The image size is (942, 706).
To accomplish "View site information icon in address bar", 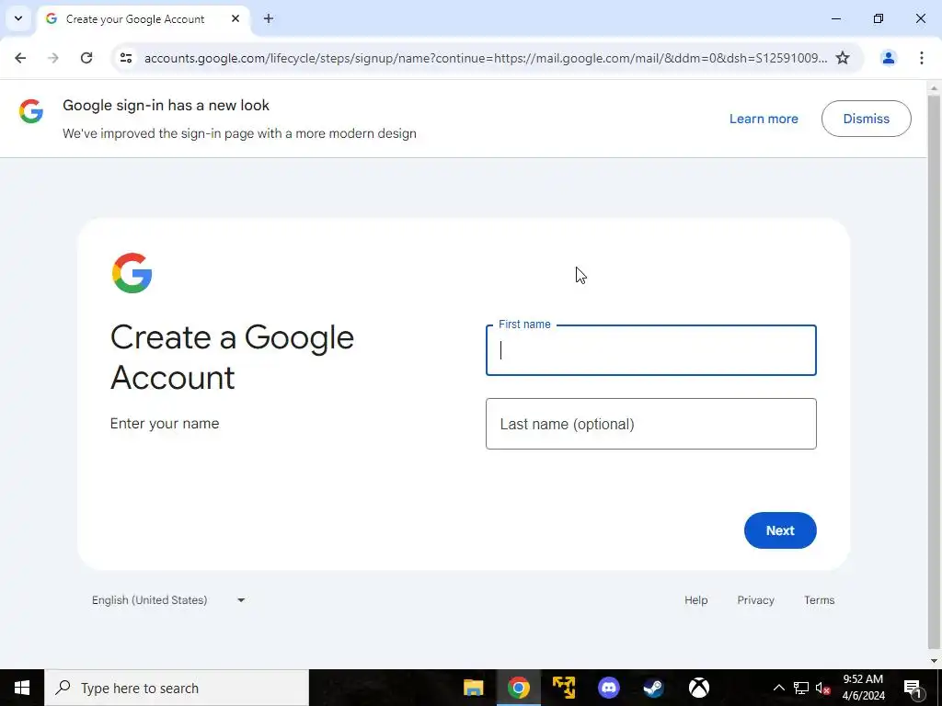I will coord(125,58).
